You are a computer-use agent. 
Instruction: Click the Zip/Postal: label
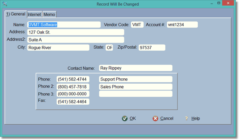pos(127,47)
